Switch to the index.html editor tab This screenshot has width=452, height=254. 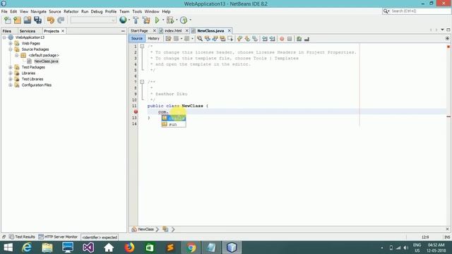[173, 31]
